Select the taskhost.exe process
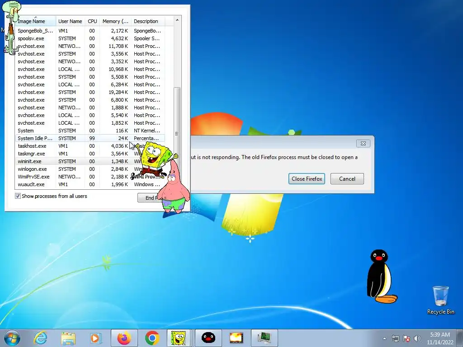Image resolution: width=463 pixels, height=347 pixels. click(90, 146)
